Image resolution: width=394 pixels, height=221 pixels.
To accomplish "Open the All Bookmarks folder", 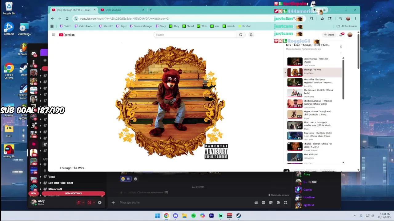I will click(x=347, y=26).
